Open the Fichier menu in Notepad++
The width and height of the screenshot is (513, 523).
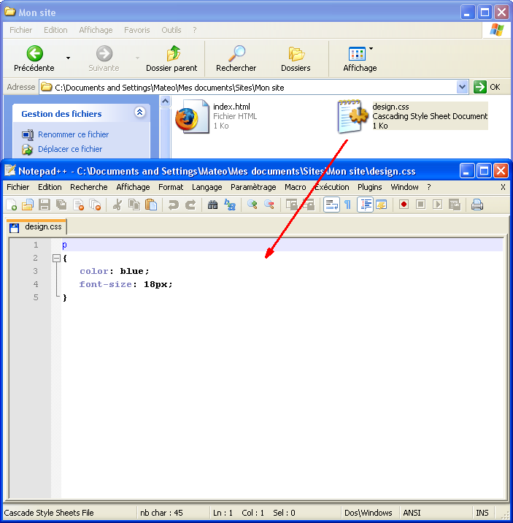tap(18, 187)
